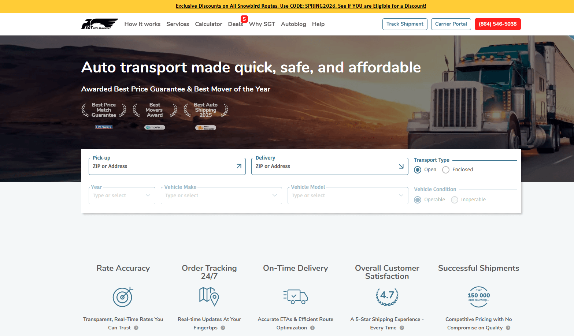Open the info tooltip beside Optimization

tap(312, 328)
